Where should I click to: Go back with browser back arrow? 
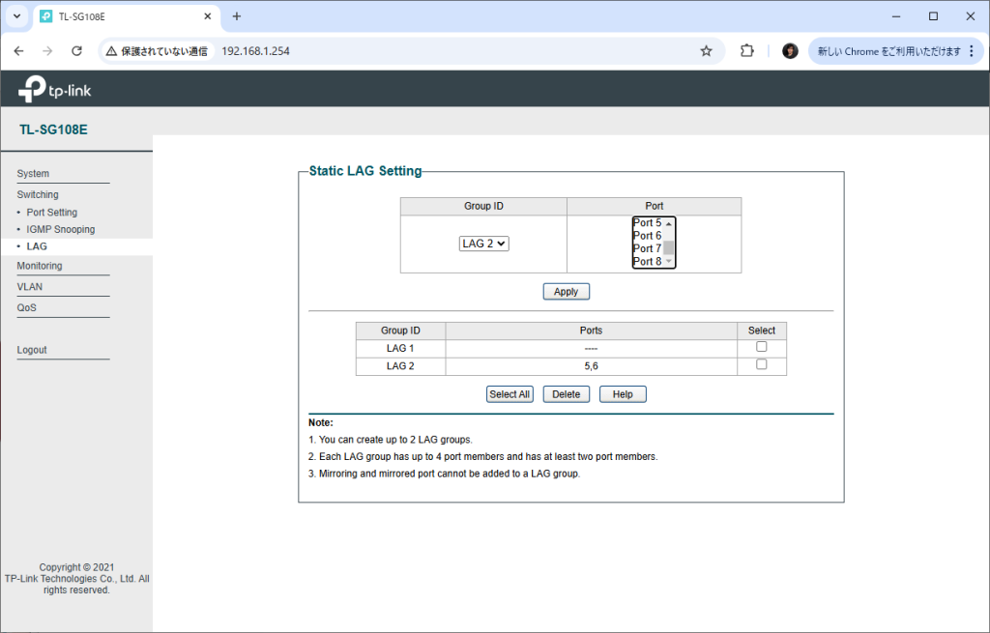tap(19, 51)
